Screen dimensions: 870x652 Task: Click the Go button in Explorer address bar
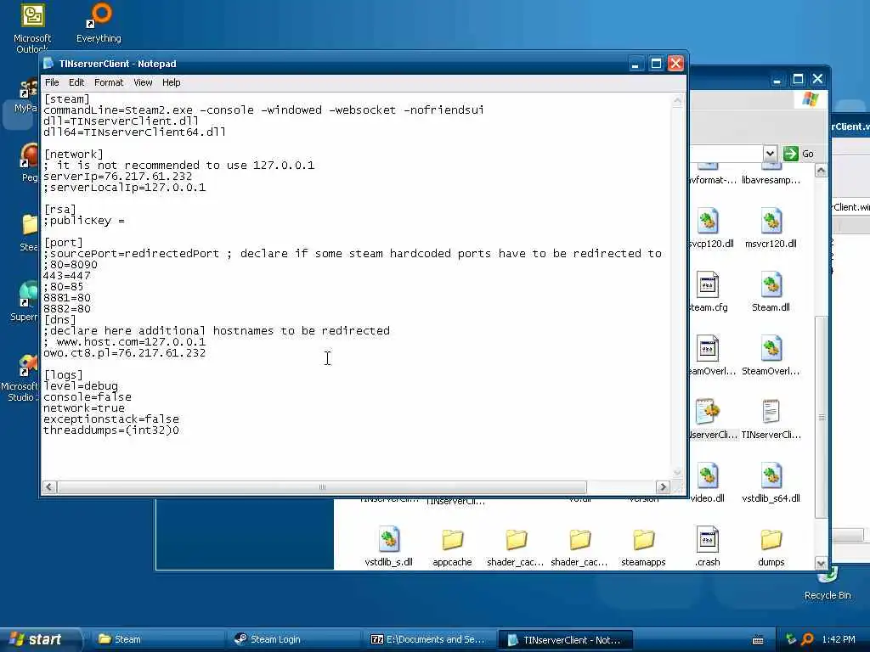point(799,154)
